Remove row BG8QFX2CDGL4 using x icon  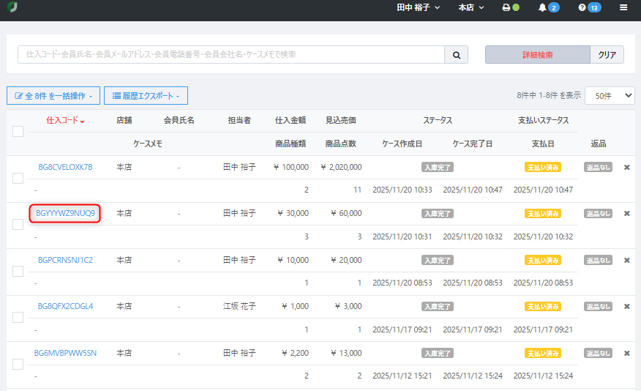point(626,306)
